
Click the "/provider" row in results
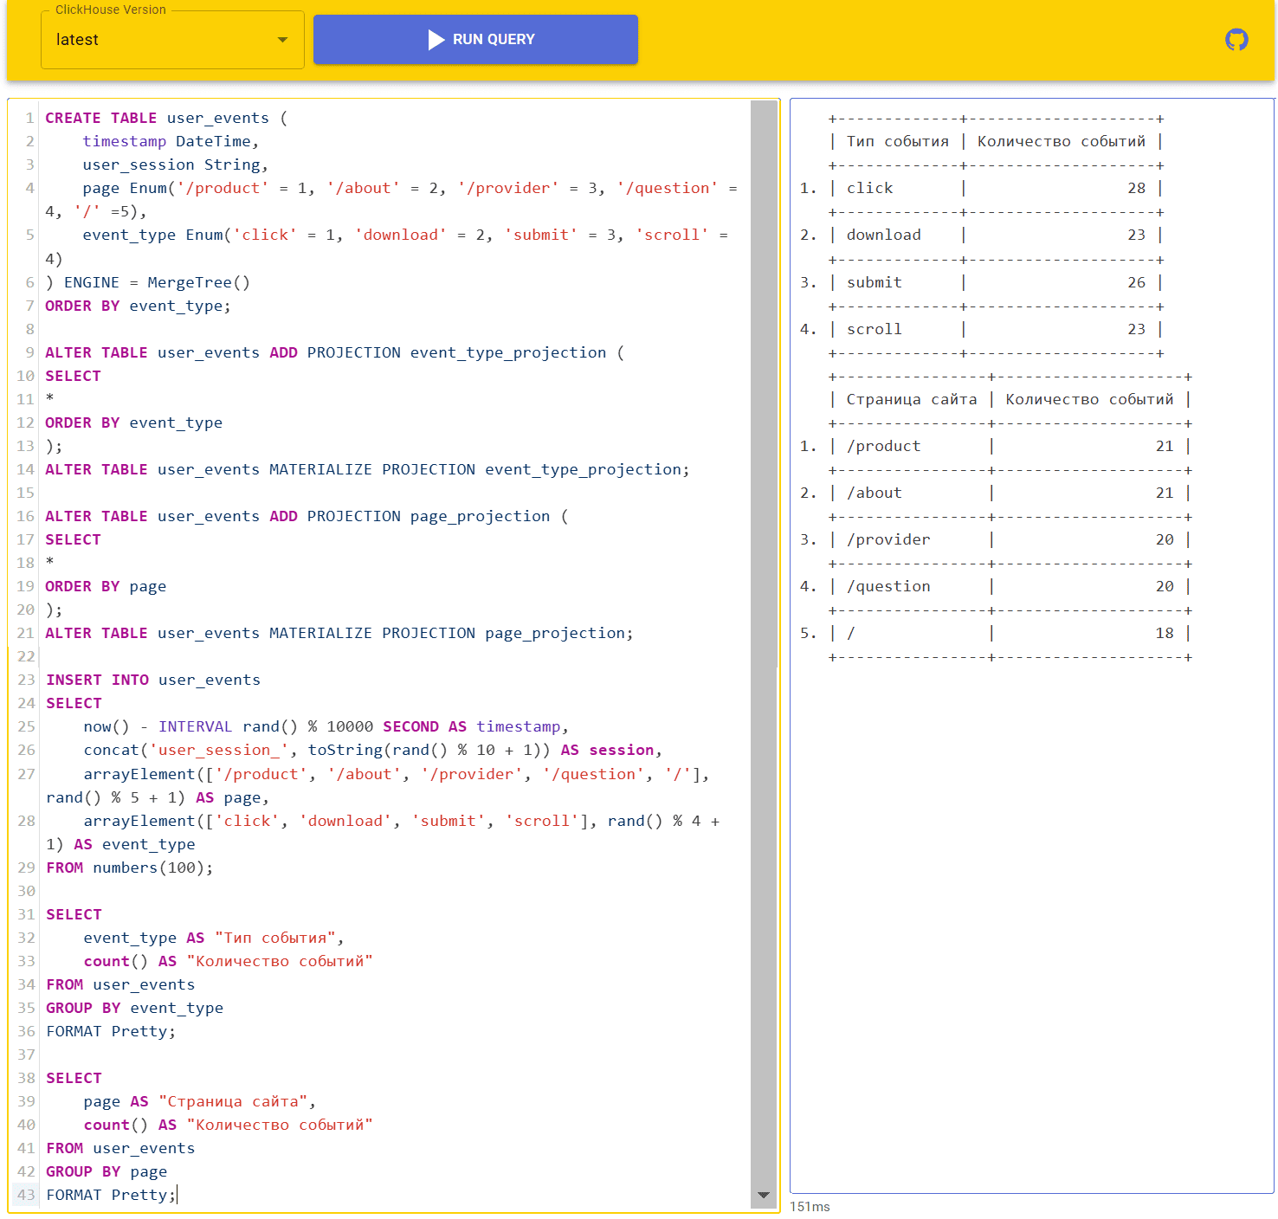(888, 539)
